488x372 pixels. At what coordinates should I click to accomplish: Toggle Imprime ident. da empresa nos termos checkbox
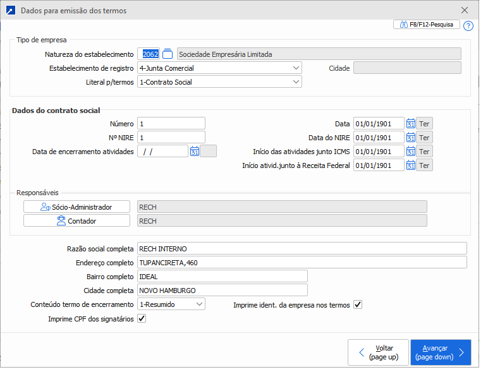click(358, 305)
